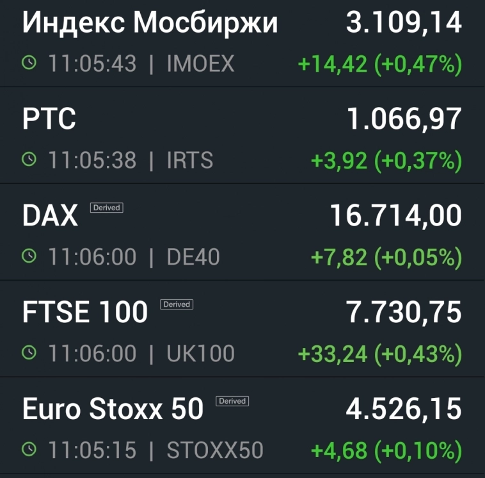Open the PTC index details
Screen dimensions: 485x478
pyautogui.click(x=49, y=119)
